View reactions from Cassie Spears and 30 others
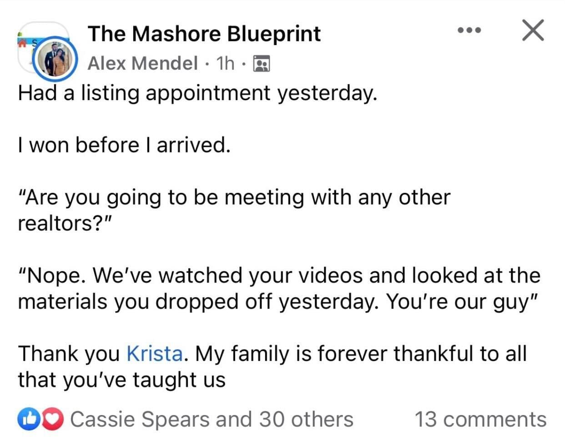 tap(212, 419)
